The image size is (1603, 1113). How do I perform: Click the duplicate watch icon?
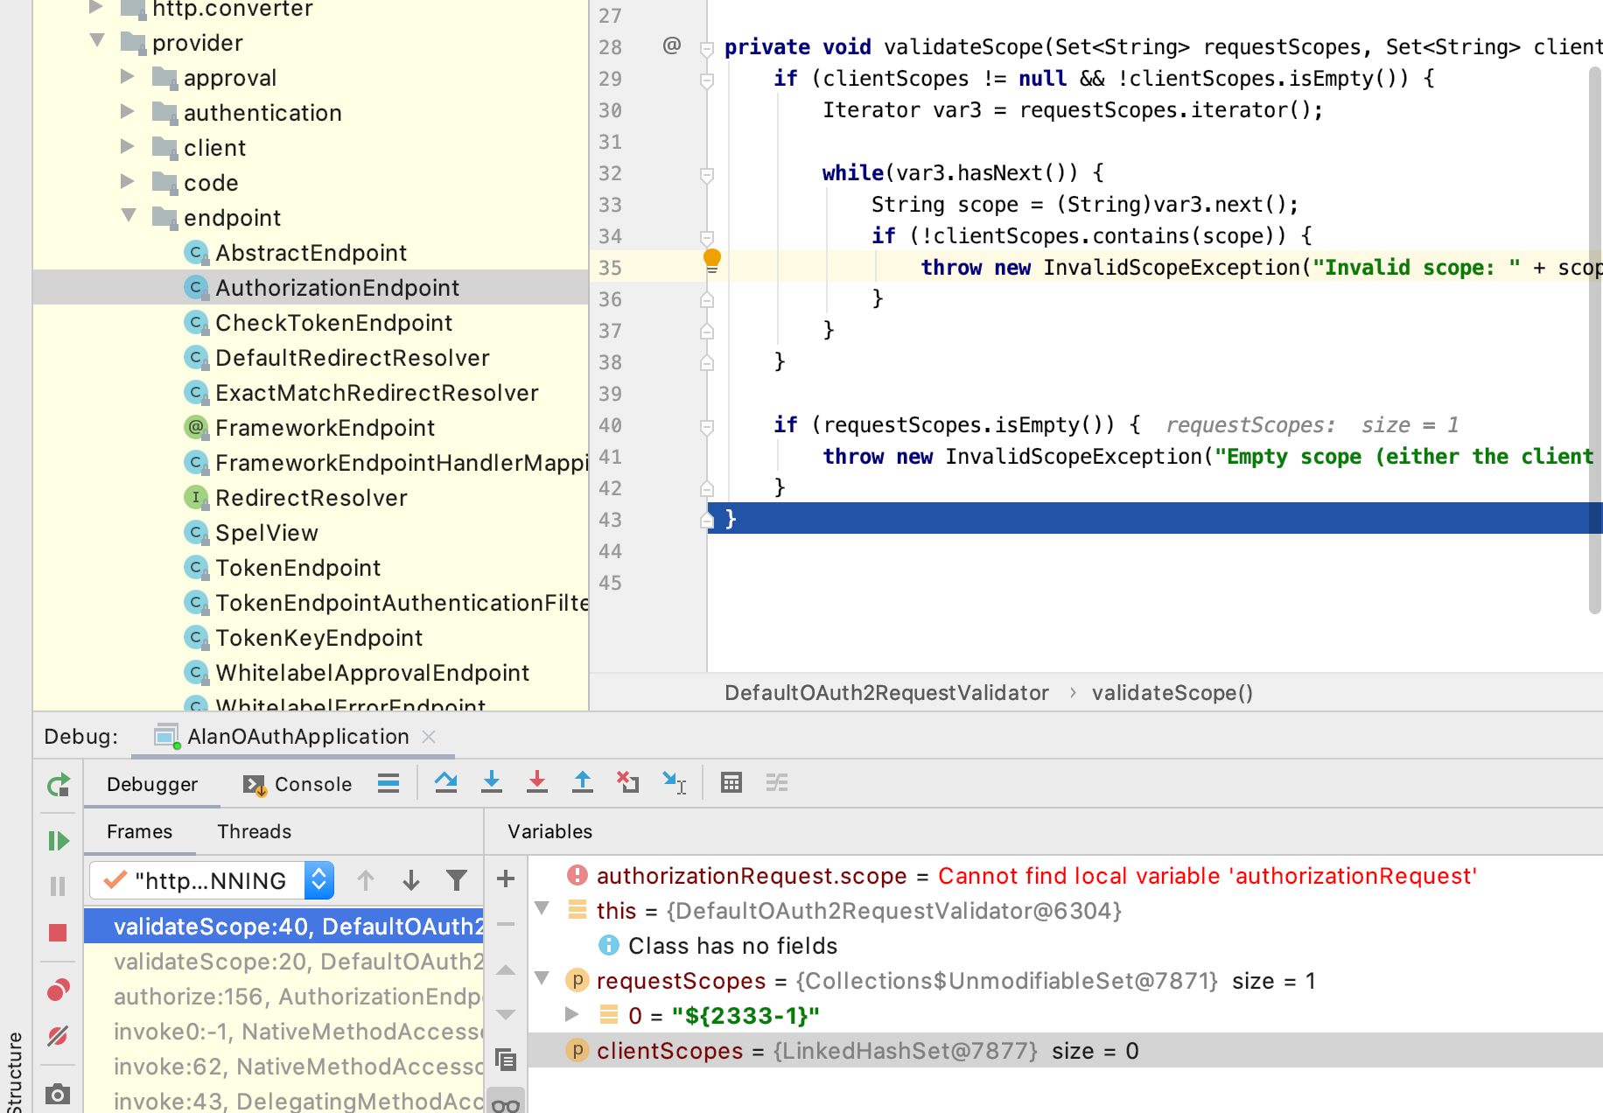(x=506, y=1060)
